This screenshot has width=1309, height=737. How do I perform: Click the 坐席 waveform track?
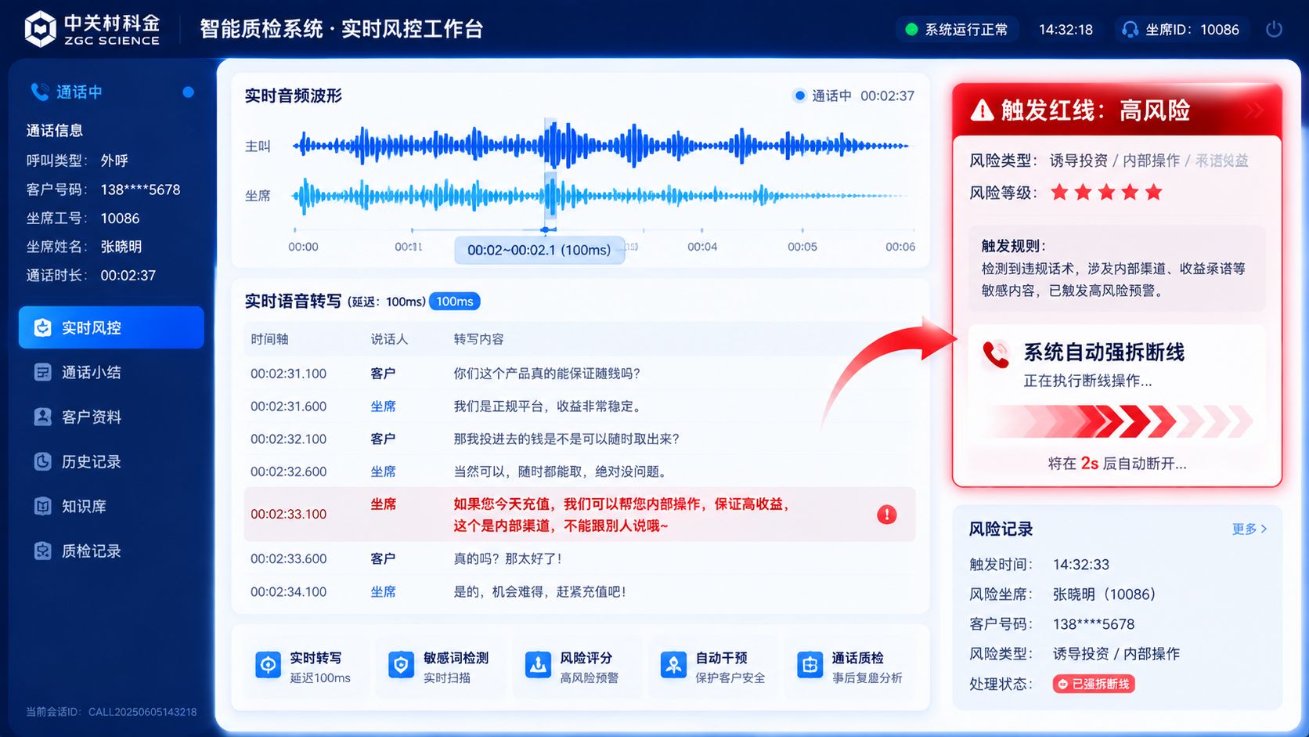[600, 196]
